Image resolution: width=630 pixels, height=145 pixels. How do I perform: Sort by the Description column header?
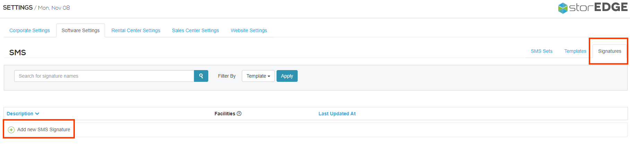pos(20,114)
